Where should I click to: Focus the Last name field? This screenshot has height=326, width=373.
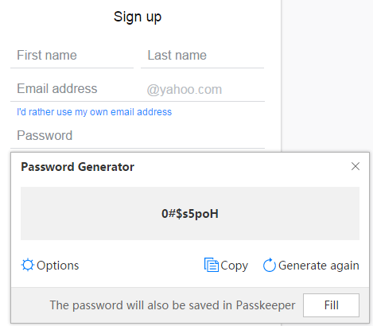pos(202,56)
